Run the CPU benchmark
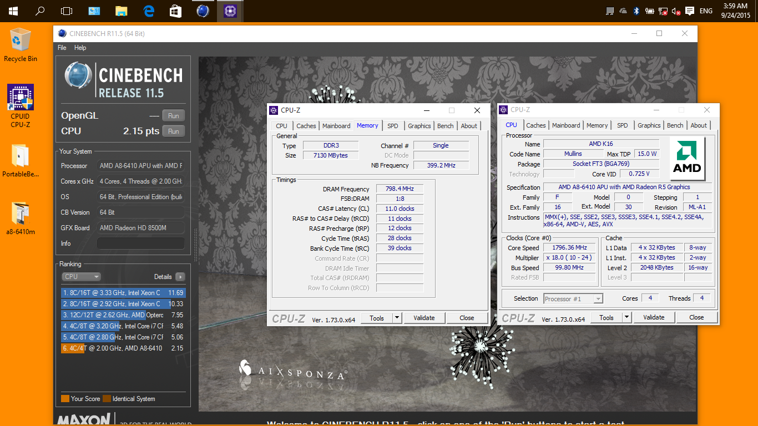This screenshot has width=758, height=426. coord(174,131)
